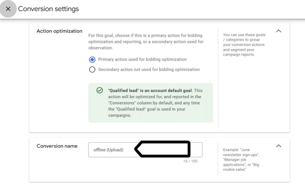Click the "You can use these goals" help text

pyautogui.click(x=244, y=45)
